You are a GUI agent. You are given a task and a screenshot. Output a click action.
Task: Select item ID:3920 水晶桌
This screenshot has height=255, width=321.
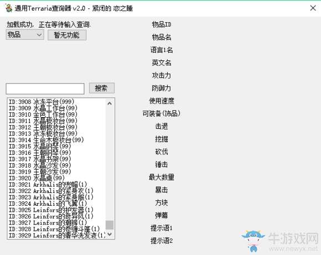[37, 178]
